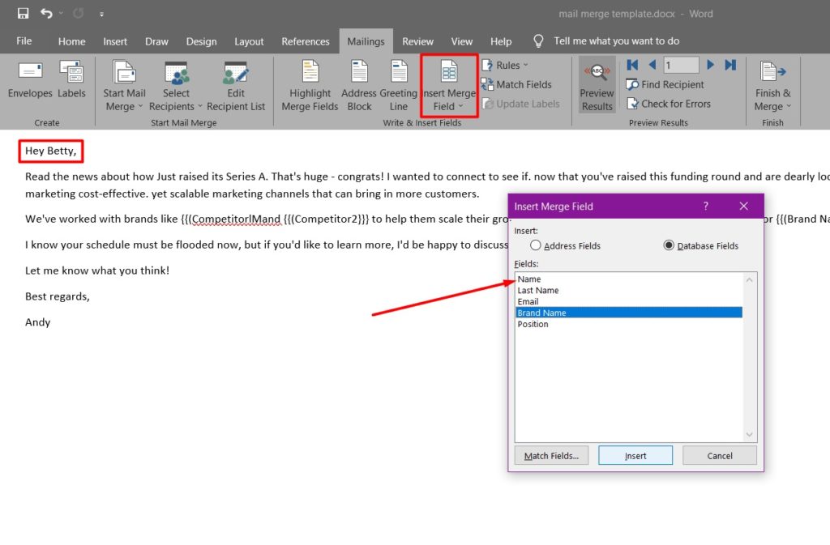Click the Fields list scroll down arrow
This screenshot has width=830, height=545.
point(750,435)
